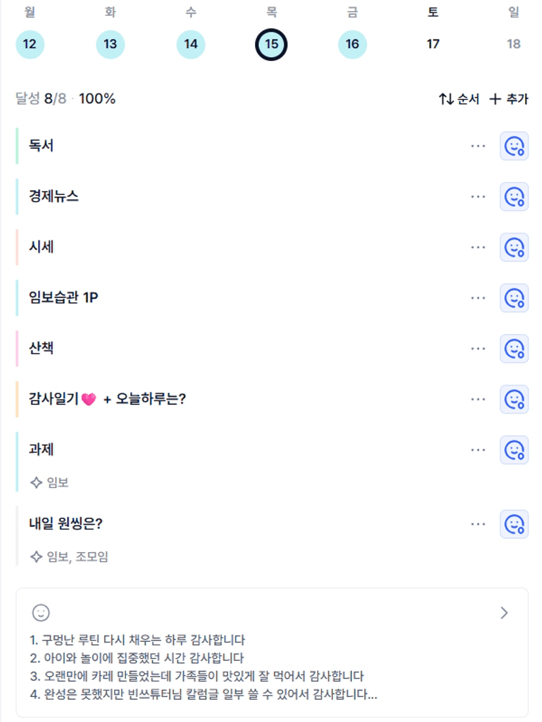The image size is (542, 722).
Task: Select Monday the 12th in the week bar
Action: 29,45
